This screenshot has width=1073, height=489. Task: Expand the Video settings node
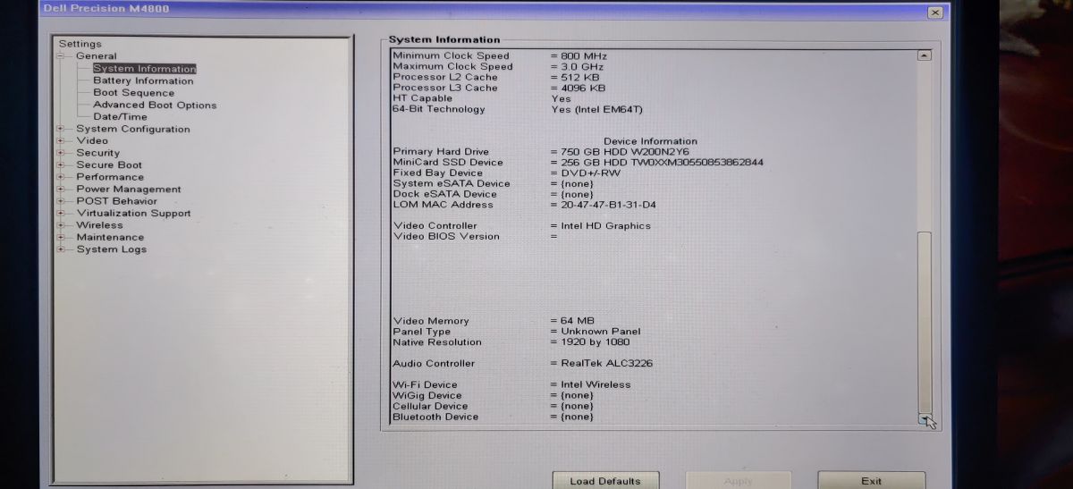coord(61,140)
